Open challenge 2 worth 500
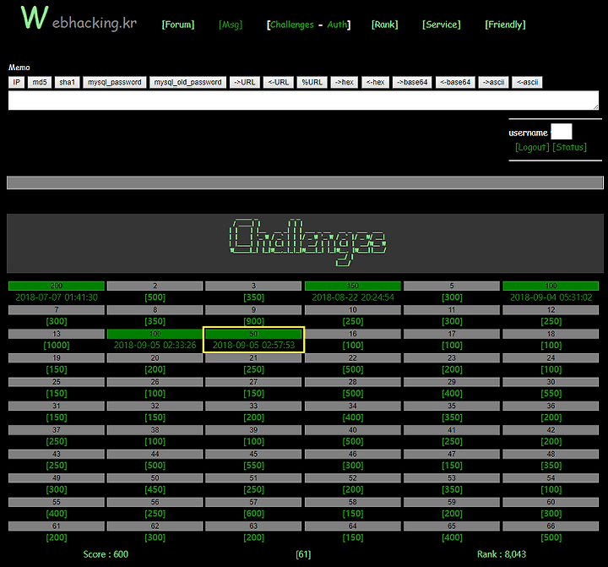 pos(155,286)
